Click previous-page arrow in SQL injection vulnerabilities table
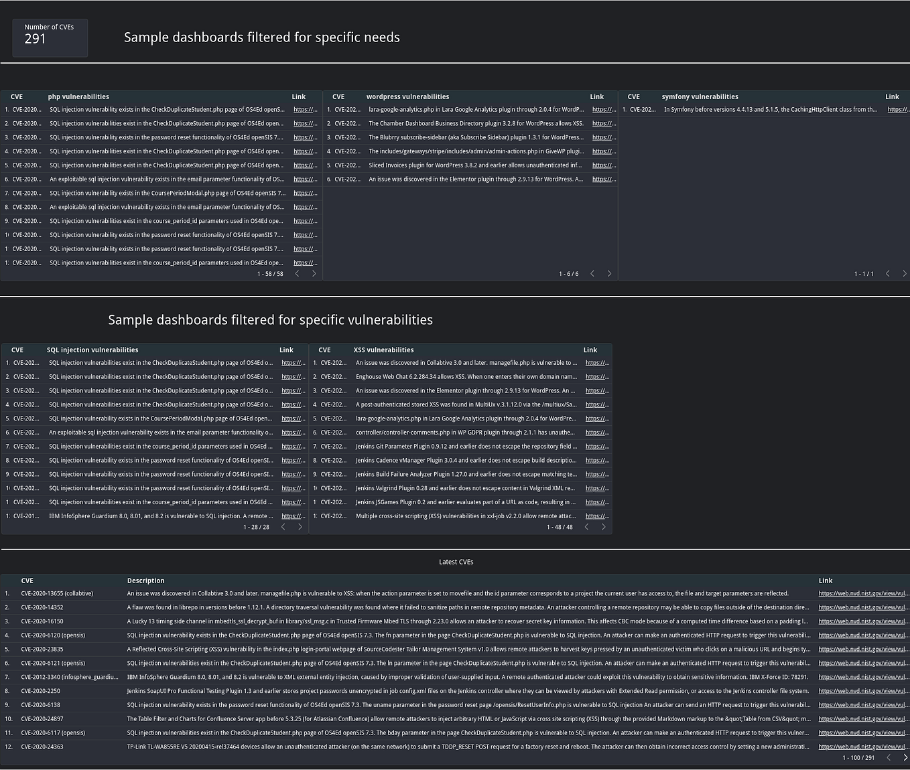 [x=283, y=527]
